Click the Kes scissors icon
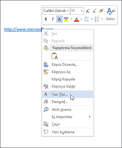122x148 pixels. [46, 34]
